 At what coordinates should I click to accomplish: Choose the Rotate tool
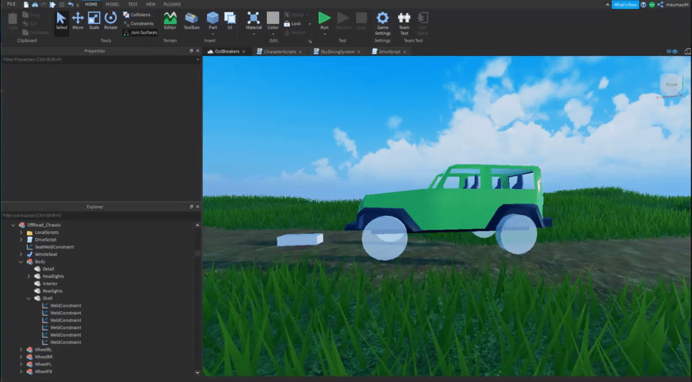pyautogui.click(x=111, y=20)
